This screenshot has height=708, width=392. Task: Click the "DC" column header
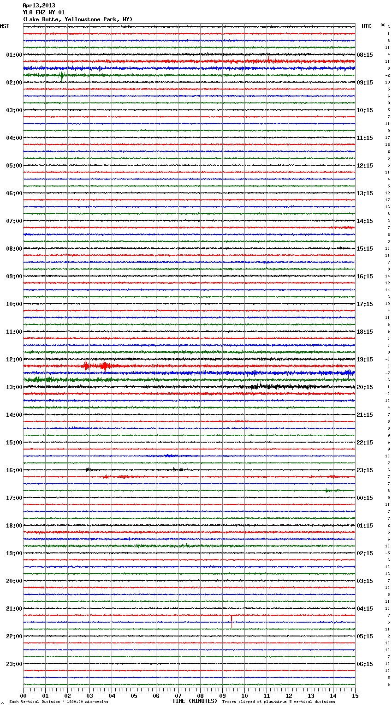383,25
